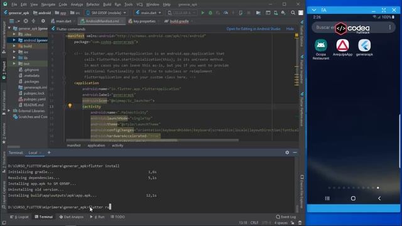Launch the generarapk app on the phone
Image resolution: width=402 pixels, height=226 pixels.
coord(364,48)
